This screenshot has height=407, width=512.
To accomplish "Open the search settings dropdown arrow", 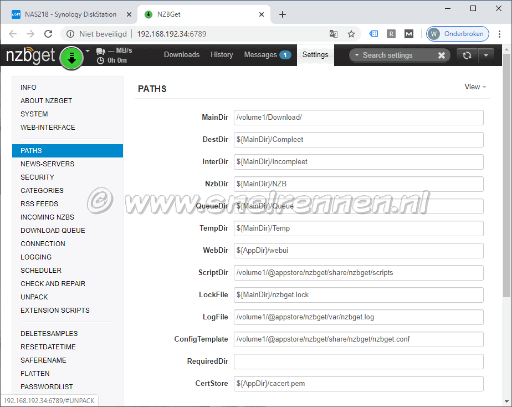I will [x=357, y=55].
